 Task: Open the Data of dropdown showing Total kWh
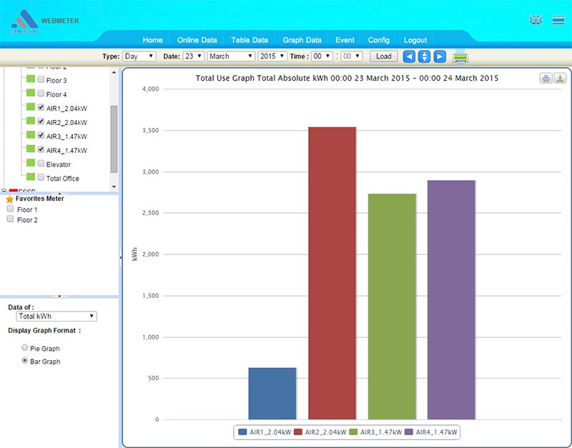(x=56, y=316)
